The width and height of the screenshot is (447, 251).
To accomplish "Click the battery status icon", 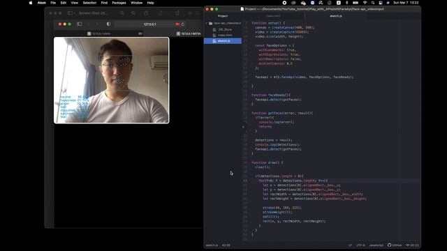I will [x=356, y=3].
